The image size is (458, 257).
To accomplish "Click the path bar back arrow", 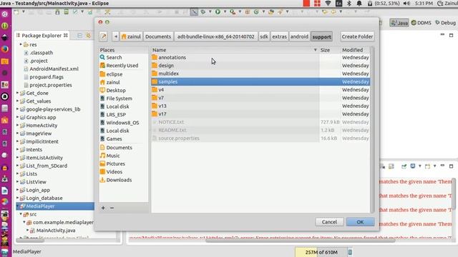I will tap(116, 36).
